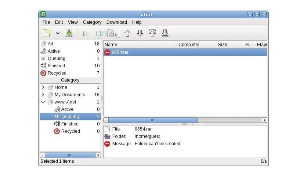Open the Help menu
This screenshot has height=177, width=307.
click(137, 22)
